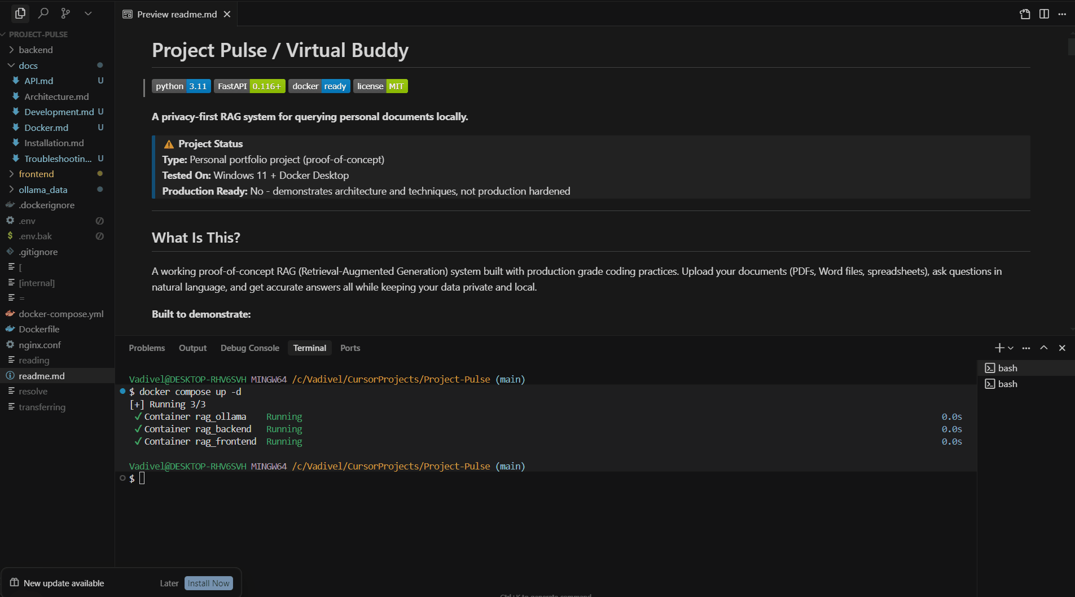Click the New update available gift icon
Viewport: 1075px width, 597px height.
[x=15, y=582]
